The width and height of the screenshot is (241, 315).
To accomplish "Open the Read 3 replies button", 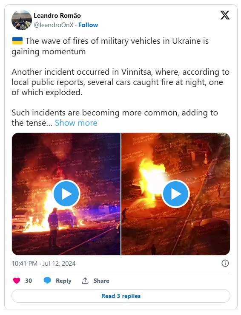I will pos(120,296).
